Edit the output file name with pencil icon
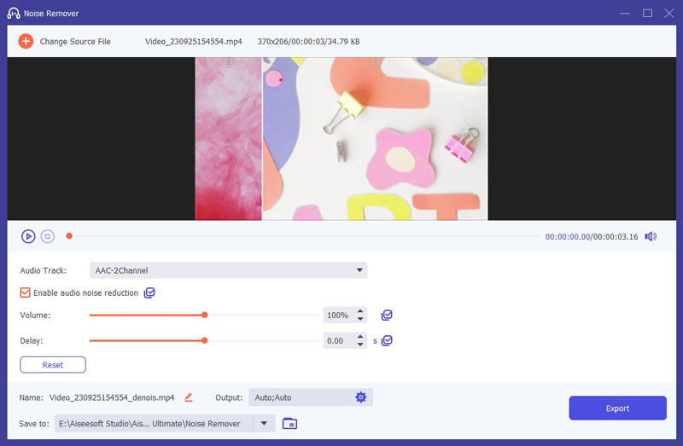The width and height of the screenshot is (683, 446). [189, 397]
